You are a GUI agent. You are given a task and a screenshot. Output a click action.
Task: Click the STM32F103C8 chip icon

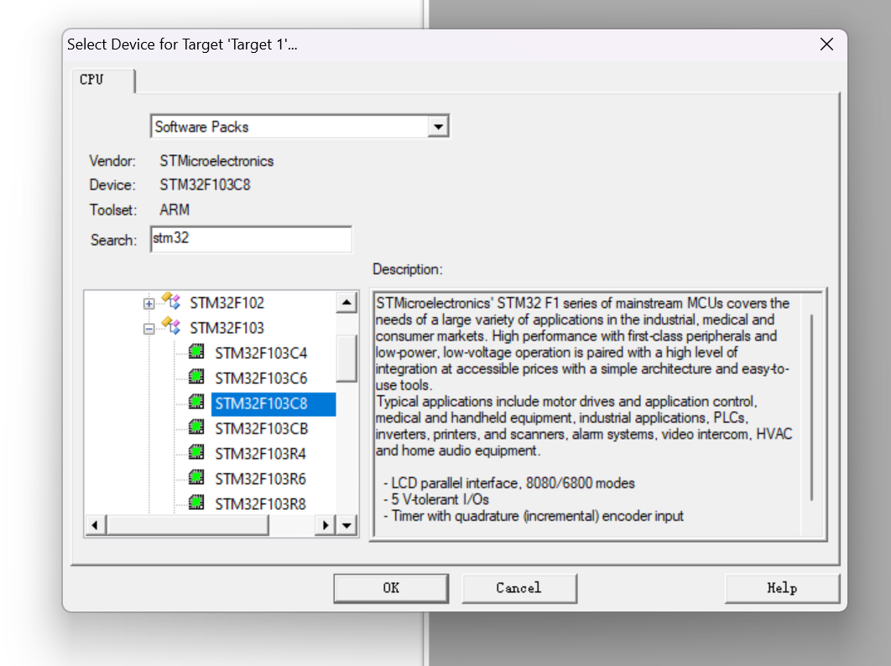coord(196,403)
